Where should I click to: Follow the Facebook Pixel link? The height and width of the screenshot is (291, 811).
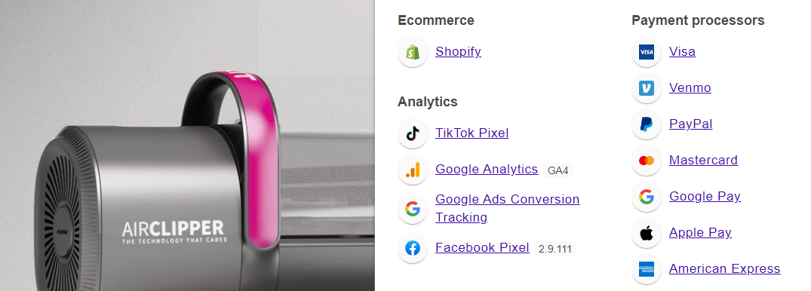tap(483, 248)
